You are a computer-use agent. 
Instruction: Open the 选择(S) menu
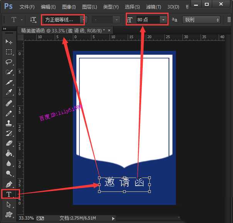pyautogui.click(x=132, y=7)
